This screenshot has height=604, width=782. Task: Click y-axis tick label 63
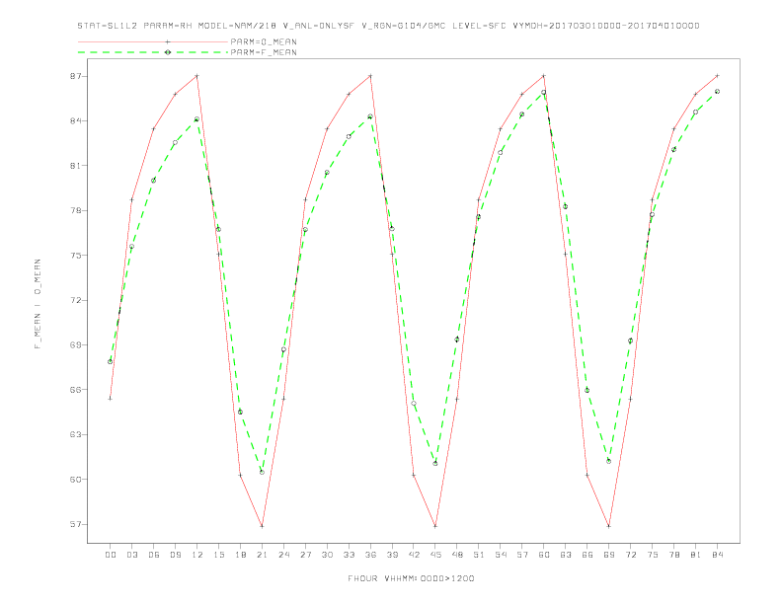75,434
